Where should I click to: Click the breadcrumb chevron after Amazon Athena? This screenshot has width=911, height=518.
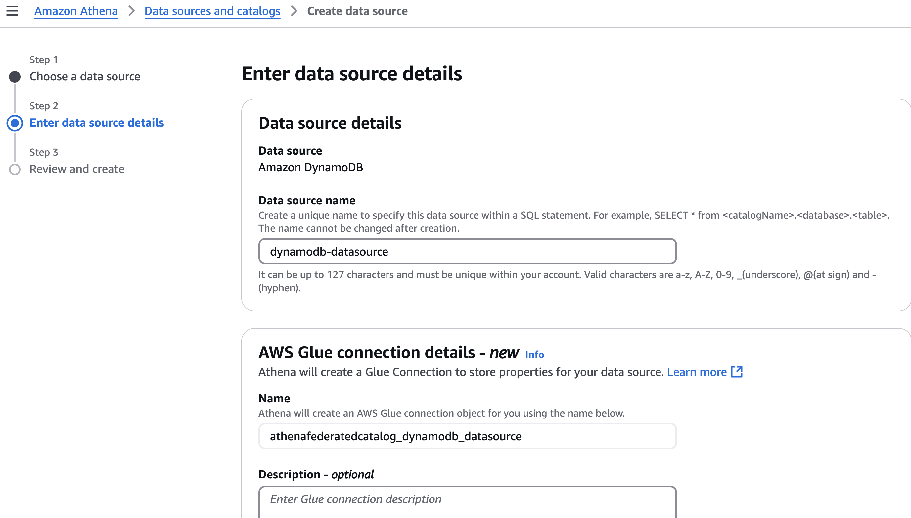point(131,11)
